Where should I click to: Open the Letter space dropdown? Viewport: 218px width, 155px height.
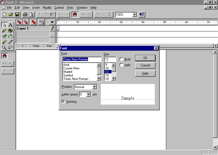click(88, 94)
